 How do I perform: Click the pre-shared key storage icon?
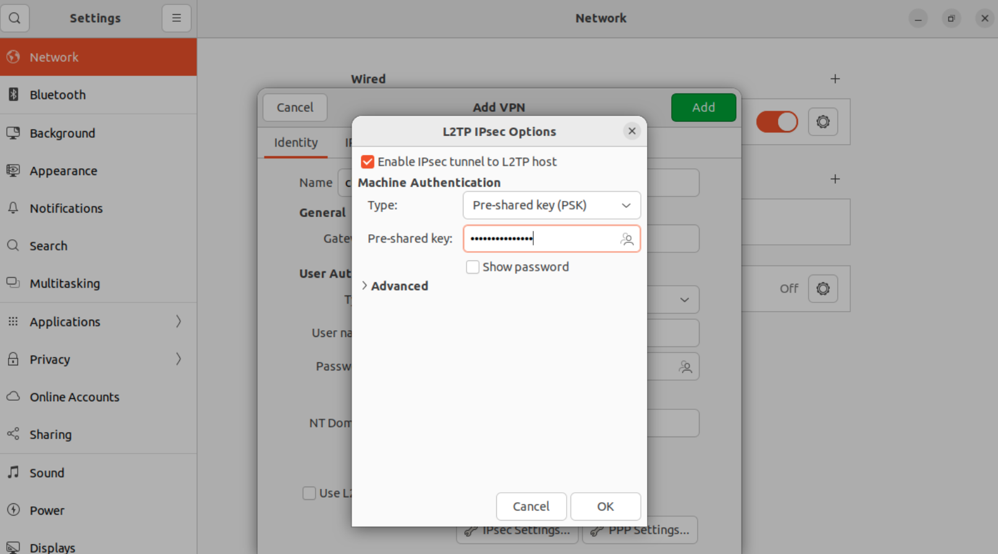click(627, 239)
